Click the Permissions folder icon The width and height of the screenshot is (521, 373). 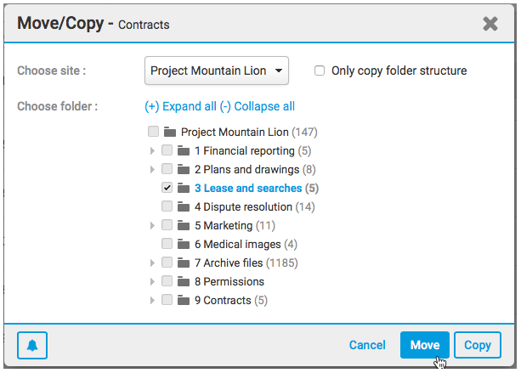tap(183, 282)
